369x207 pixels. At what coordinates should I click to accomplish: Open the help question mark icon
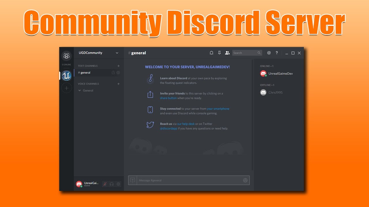click(277, 53)
